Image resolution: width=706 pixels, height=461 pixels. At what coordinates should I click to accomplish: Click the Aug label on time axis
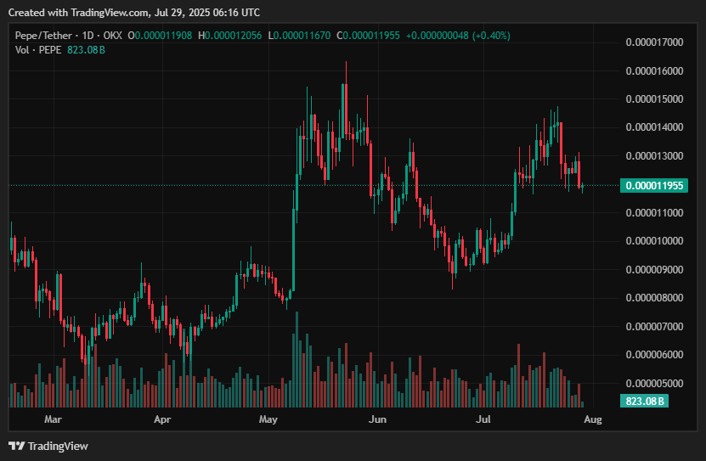592,419
